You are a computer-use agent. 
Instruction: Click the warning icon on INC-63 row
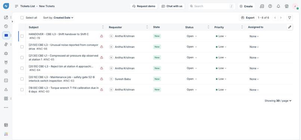[x=102, y=79]
